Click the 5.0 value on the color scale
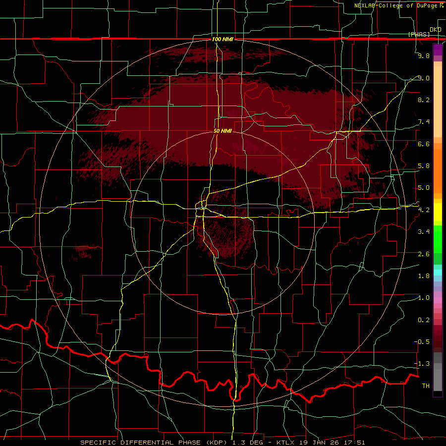Screen dimensions: 446x446 click(x=424, y=188)
